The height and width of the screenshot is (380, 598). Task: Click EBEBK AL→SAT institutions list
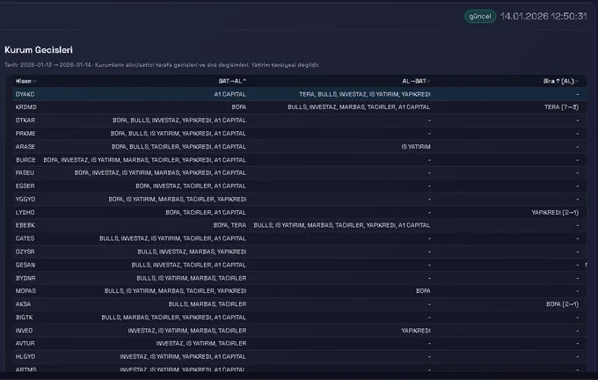tap(342, 225)
